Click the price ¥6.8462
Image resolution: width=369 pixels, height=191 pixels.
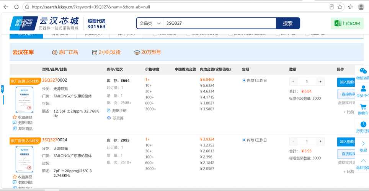tap(207, 79)
